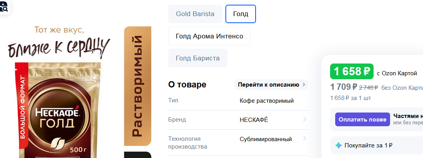This screenshot has width=423, height=158.
Task: Choose the Голд variant chip
Action: click(x=240, y=14)
